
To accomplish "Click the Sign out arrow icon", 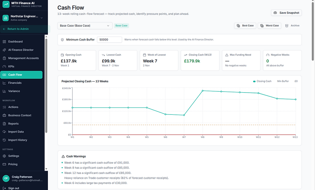I will click(x=4, y=188).
